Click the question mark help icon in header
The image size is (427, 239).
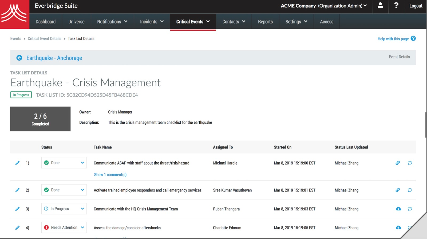pyautogui.click(x=396, y=6)
